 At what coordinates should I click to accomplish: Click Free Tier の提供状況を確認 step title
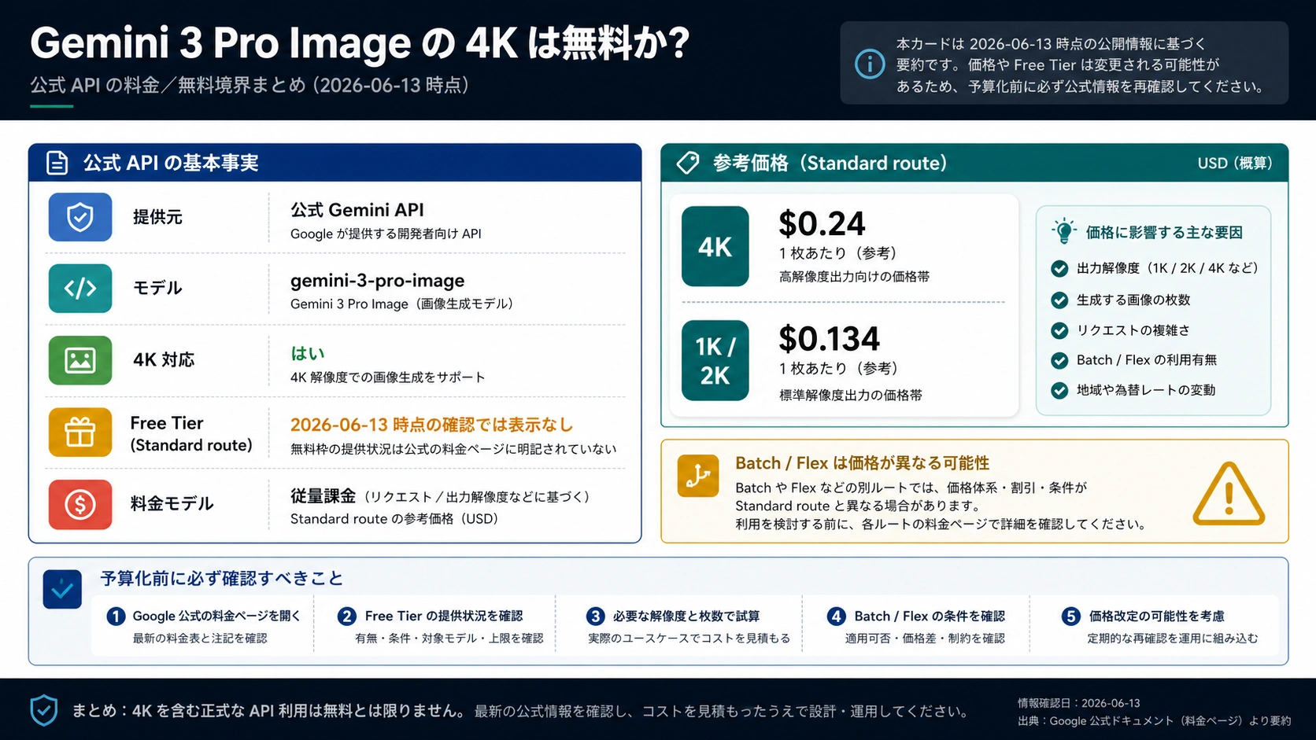444,616
